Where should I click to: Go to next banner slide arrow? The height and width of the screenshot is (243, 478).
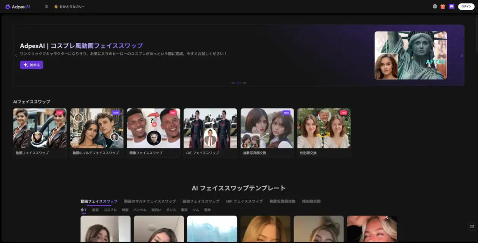tap(462, 55)
